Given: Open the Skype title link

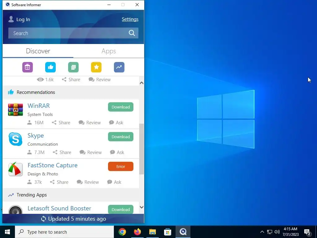Looking at the screenshot, I should (36, 136).
